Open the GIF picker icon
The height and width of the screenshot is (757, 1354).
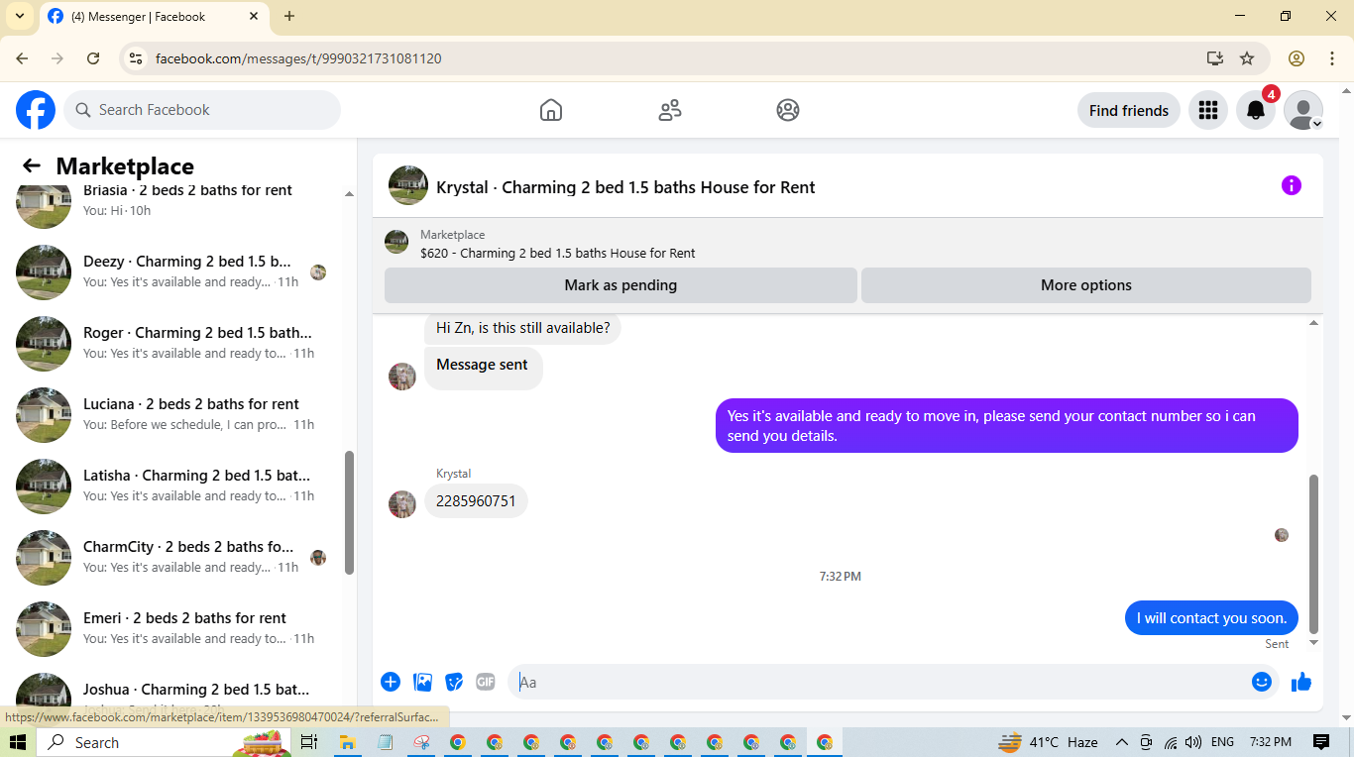pos(486,682)
